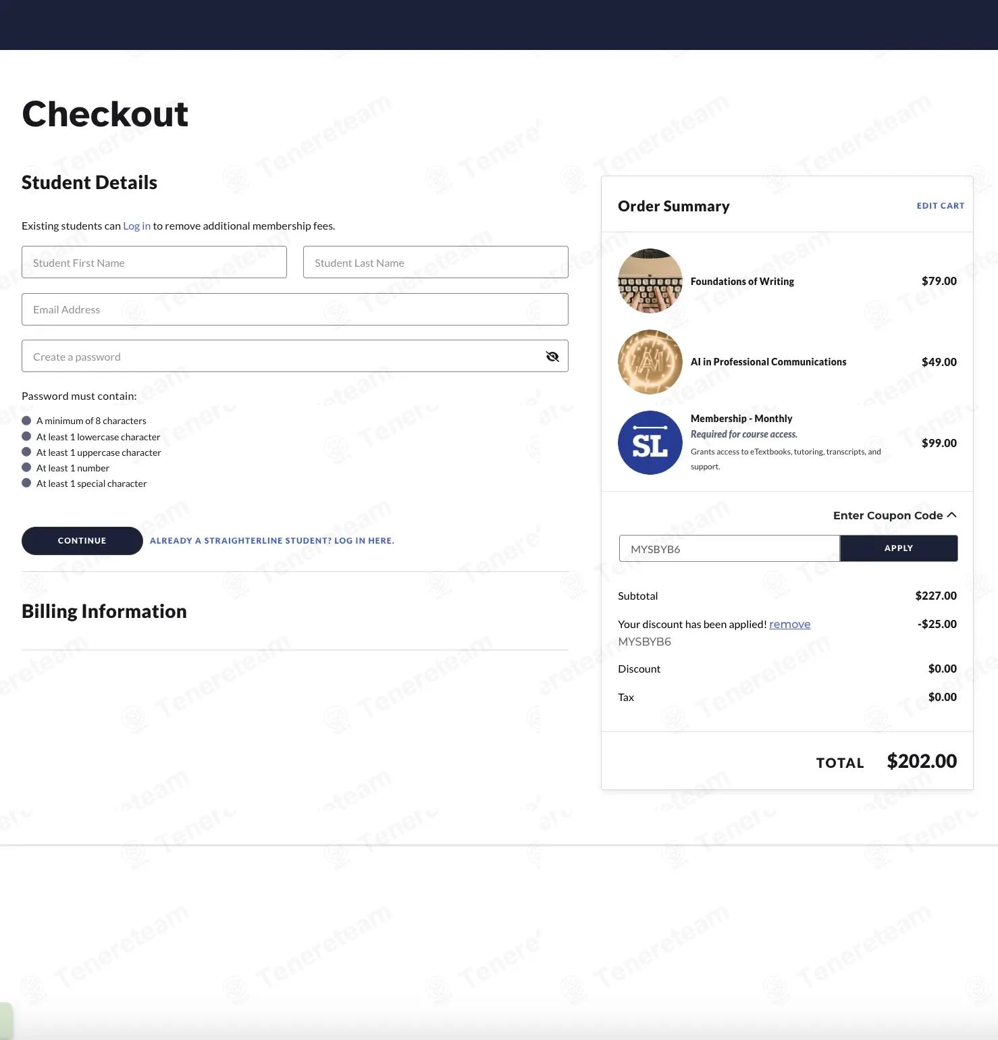This screenshot has width=998, height=1040.
Task: Collapse the Enter Coupon Code section
Action: tap(895, 515)
